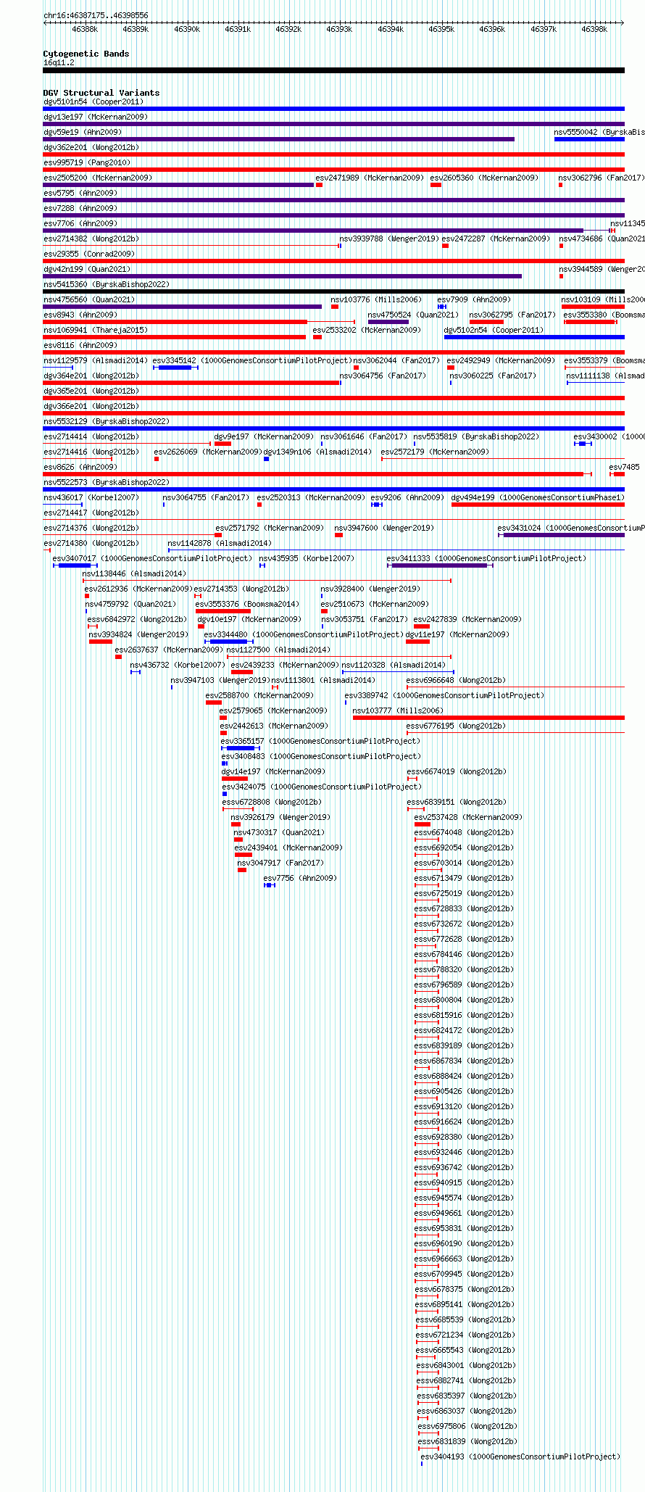Click the Cytogenetic Bands track title
Viewport: 645px width, 1492px height.
point(86,54)
